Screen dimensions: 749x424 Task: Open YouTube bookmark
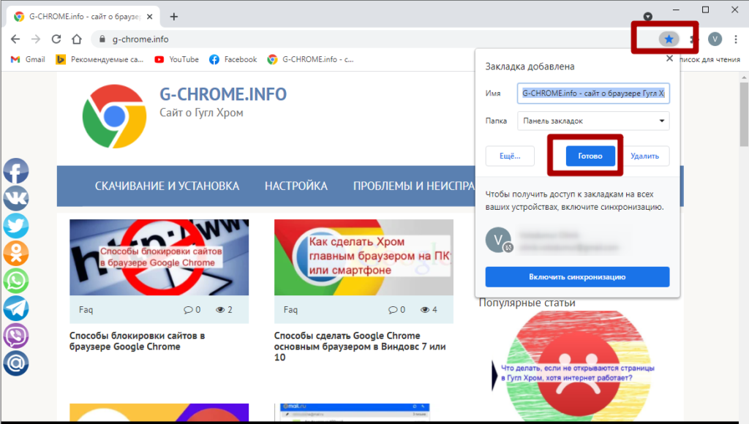point(176,59)
